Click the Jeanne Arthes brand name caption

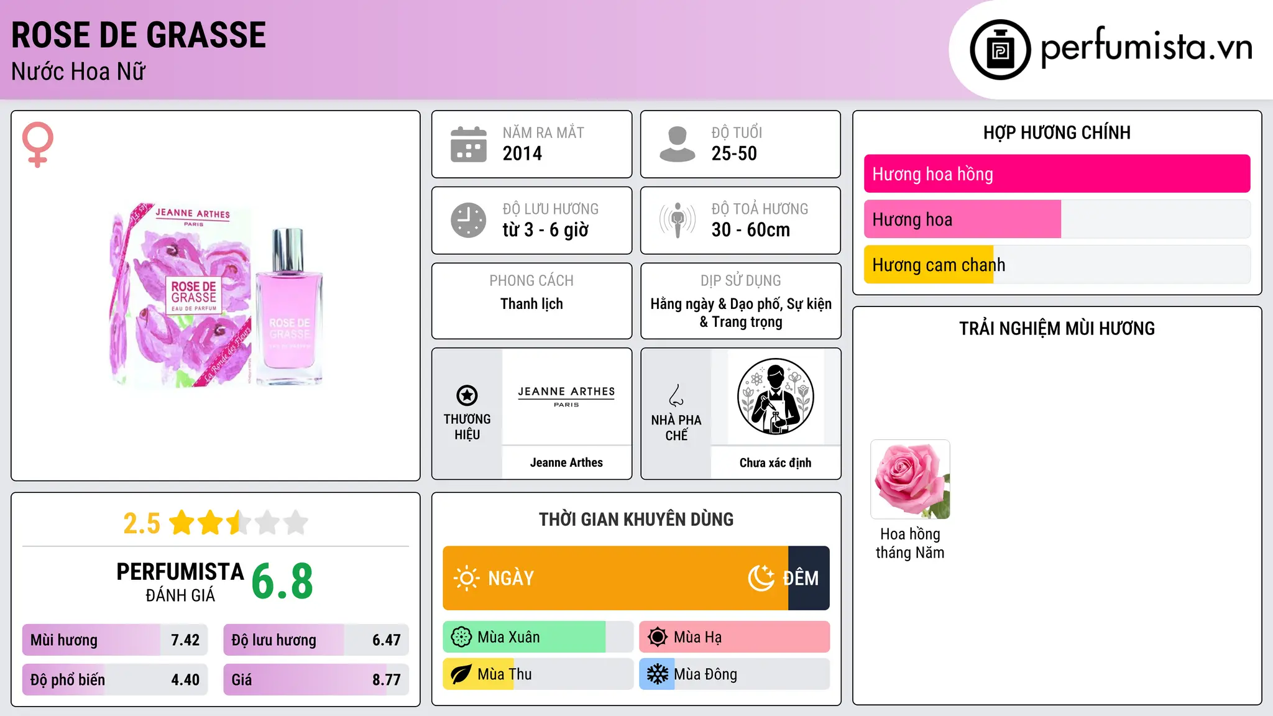(566, 462)
